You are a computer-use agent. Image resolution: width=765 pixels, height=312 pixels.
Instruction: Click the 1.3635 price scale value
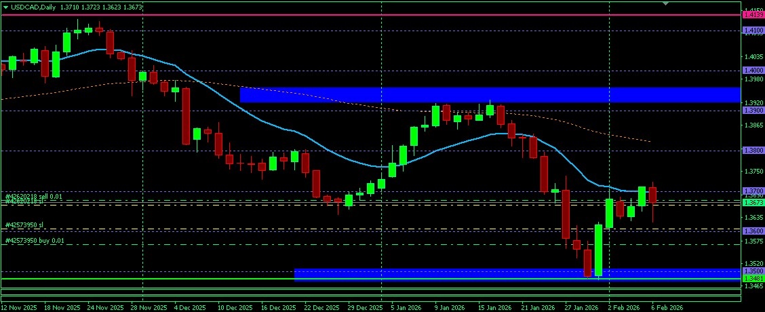tap(753, 217)
